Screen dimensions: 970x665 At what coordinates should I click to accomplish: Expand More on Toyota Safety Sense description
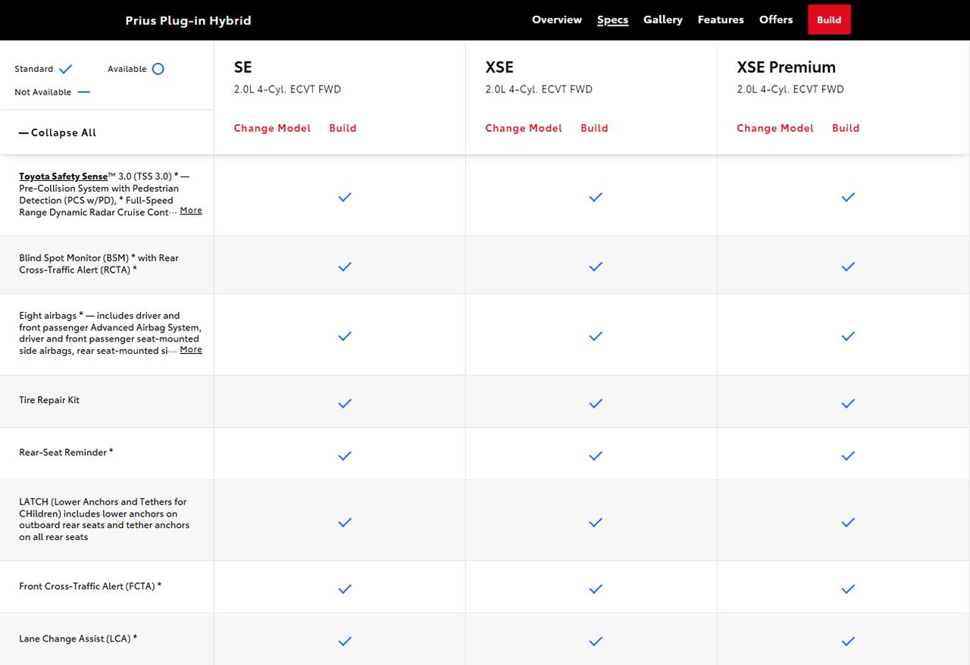tap(191, 211)
